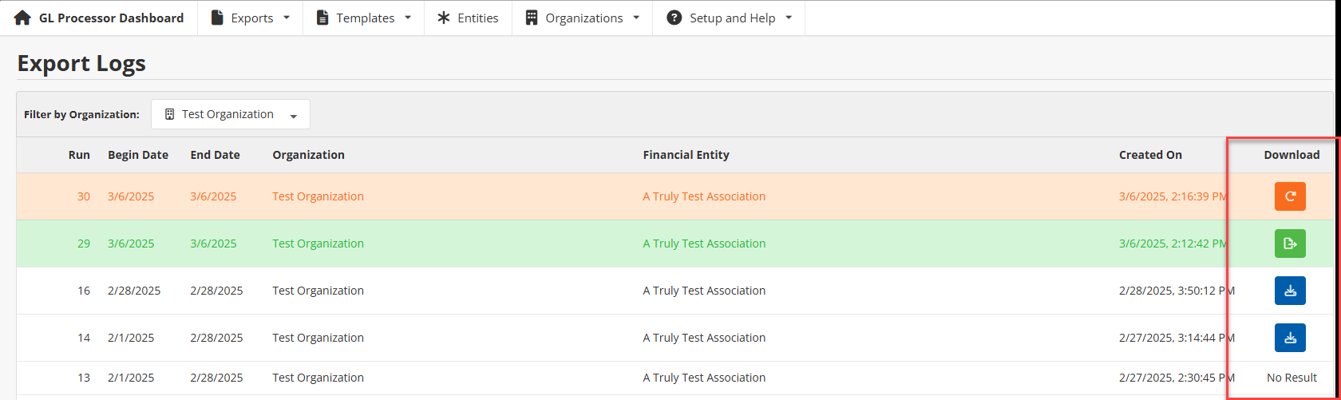This screenshot has height=400, width=1341.
Task: Click the Begin Date column header
Action: 138,155
